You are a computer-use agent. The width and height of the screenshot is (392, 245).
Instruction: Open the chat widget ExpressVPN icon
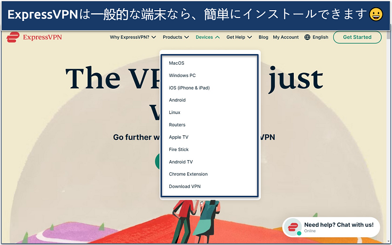coord(293,227)
